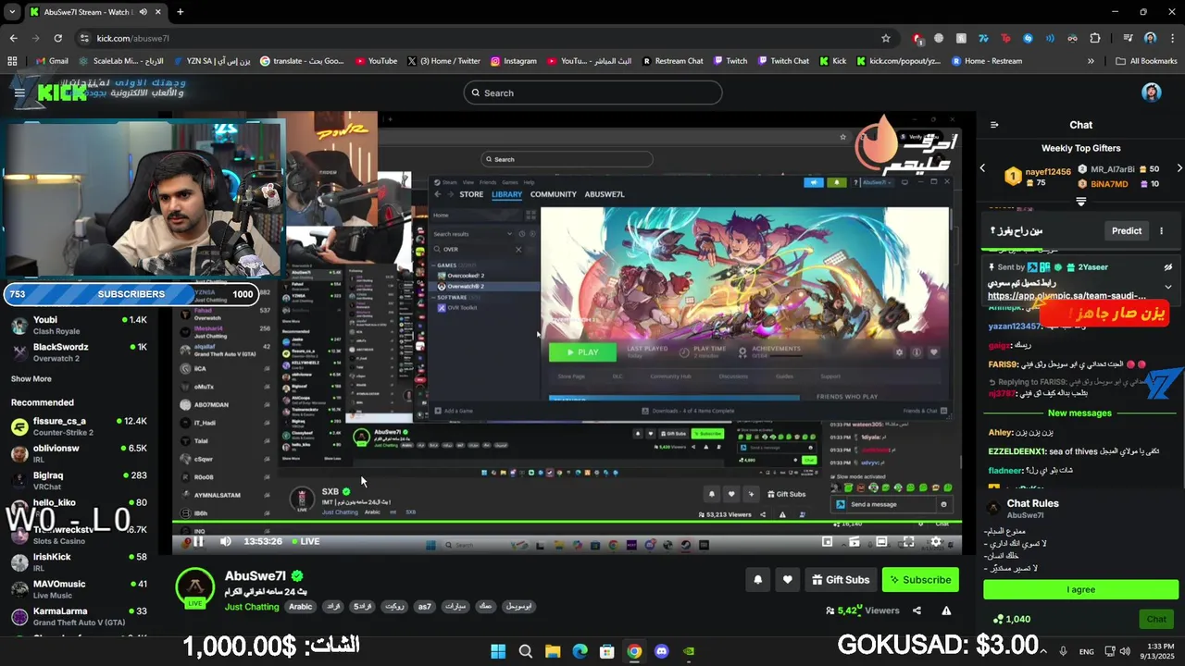Open Chrome profile avatar
1185x666 pixels.
[1150, 38]
